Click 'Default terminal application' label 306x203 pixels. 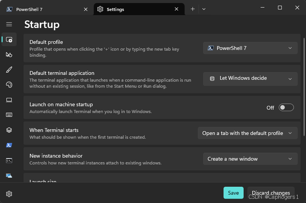[x=62, y=73]
